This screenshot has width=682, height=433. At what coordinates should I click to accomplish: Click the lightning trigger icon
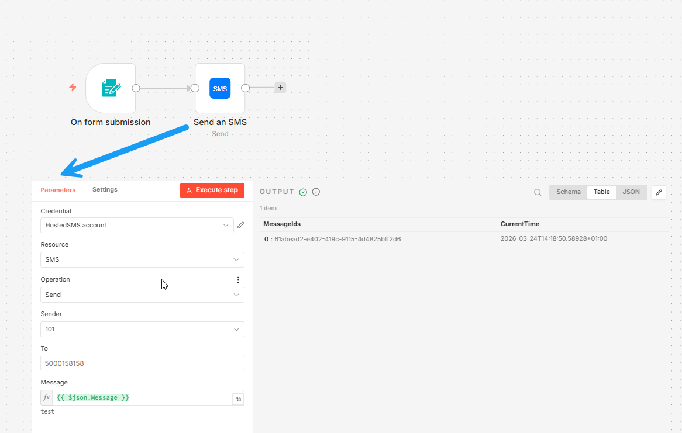73,88
